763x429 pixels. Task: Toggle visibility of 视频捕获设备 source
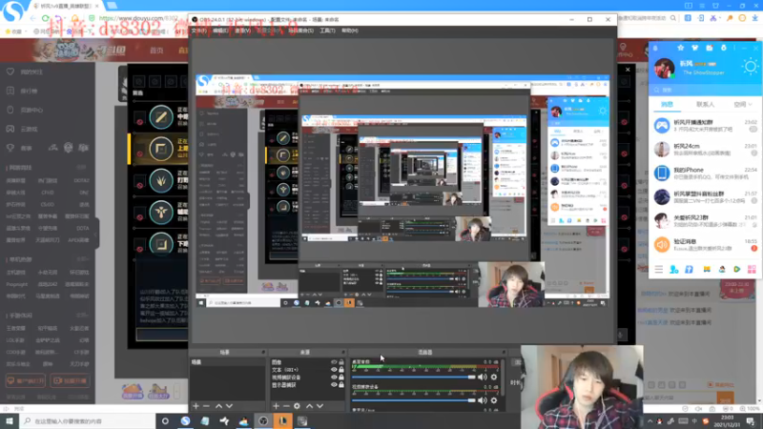point(334,377)
